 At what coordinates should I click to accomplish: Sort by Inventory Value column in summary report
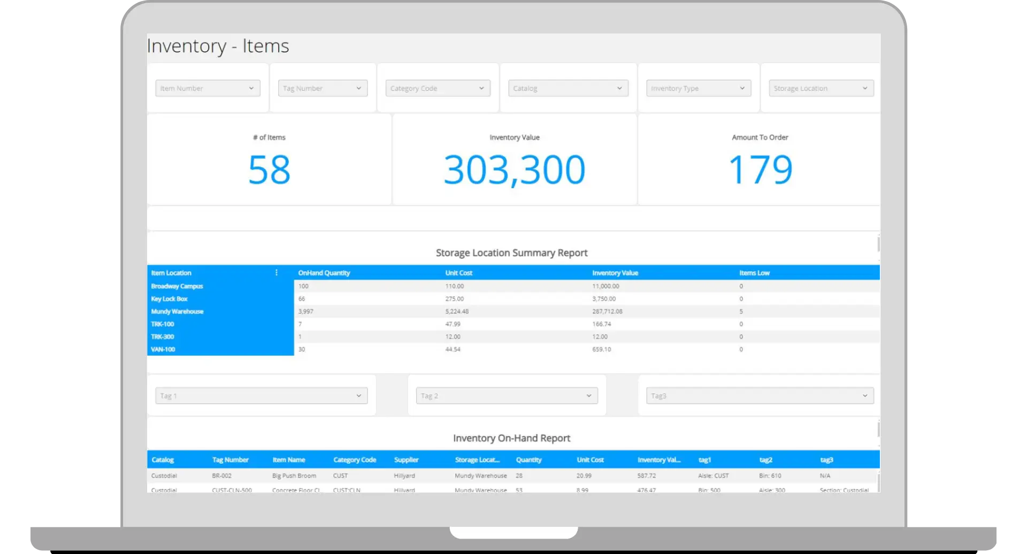[615, 273]
